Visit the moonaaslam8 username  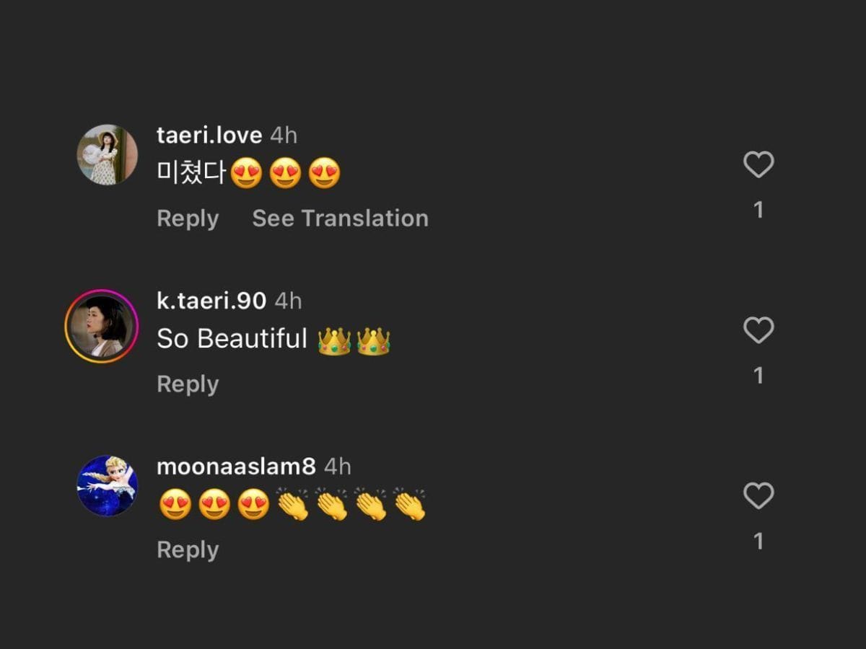point(236,466)
